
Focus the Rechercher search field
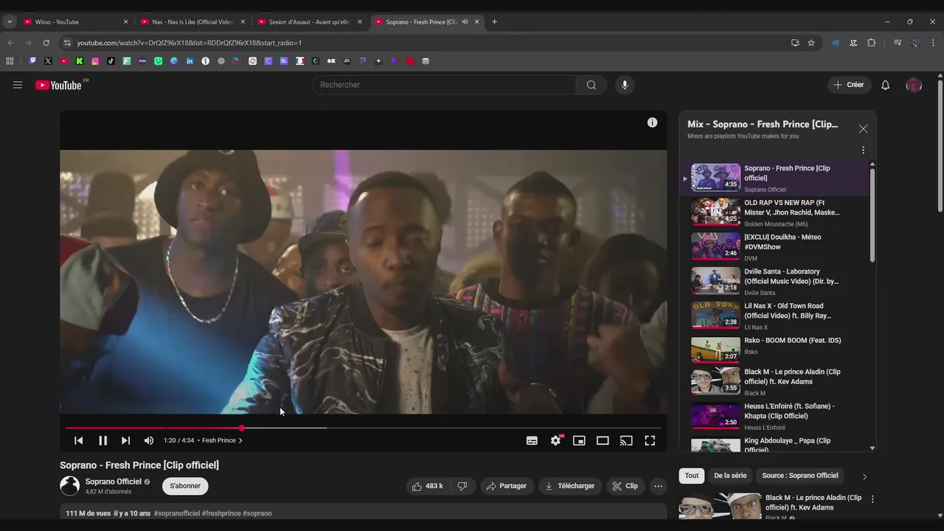coord(444,85)
